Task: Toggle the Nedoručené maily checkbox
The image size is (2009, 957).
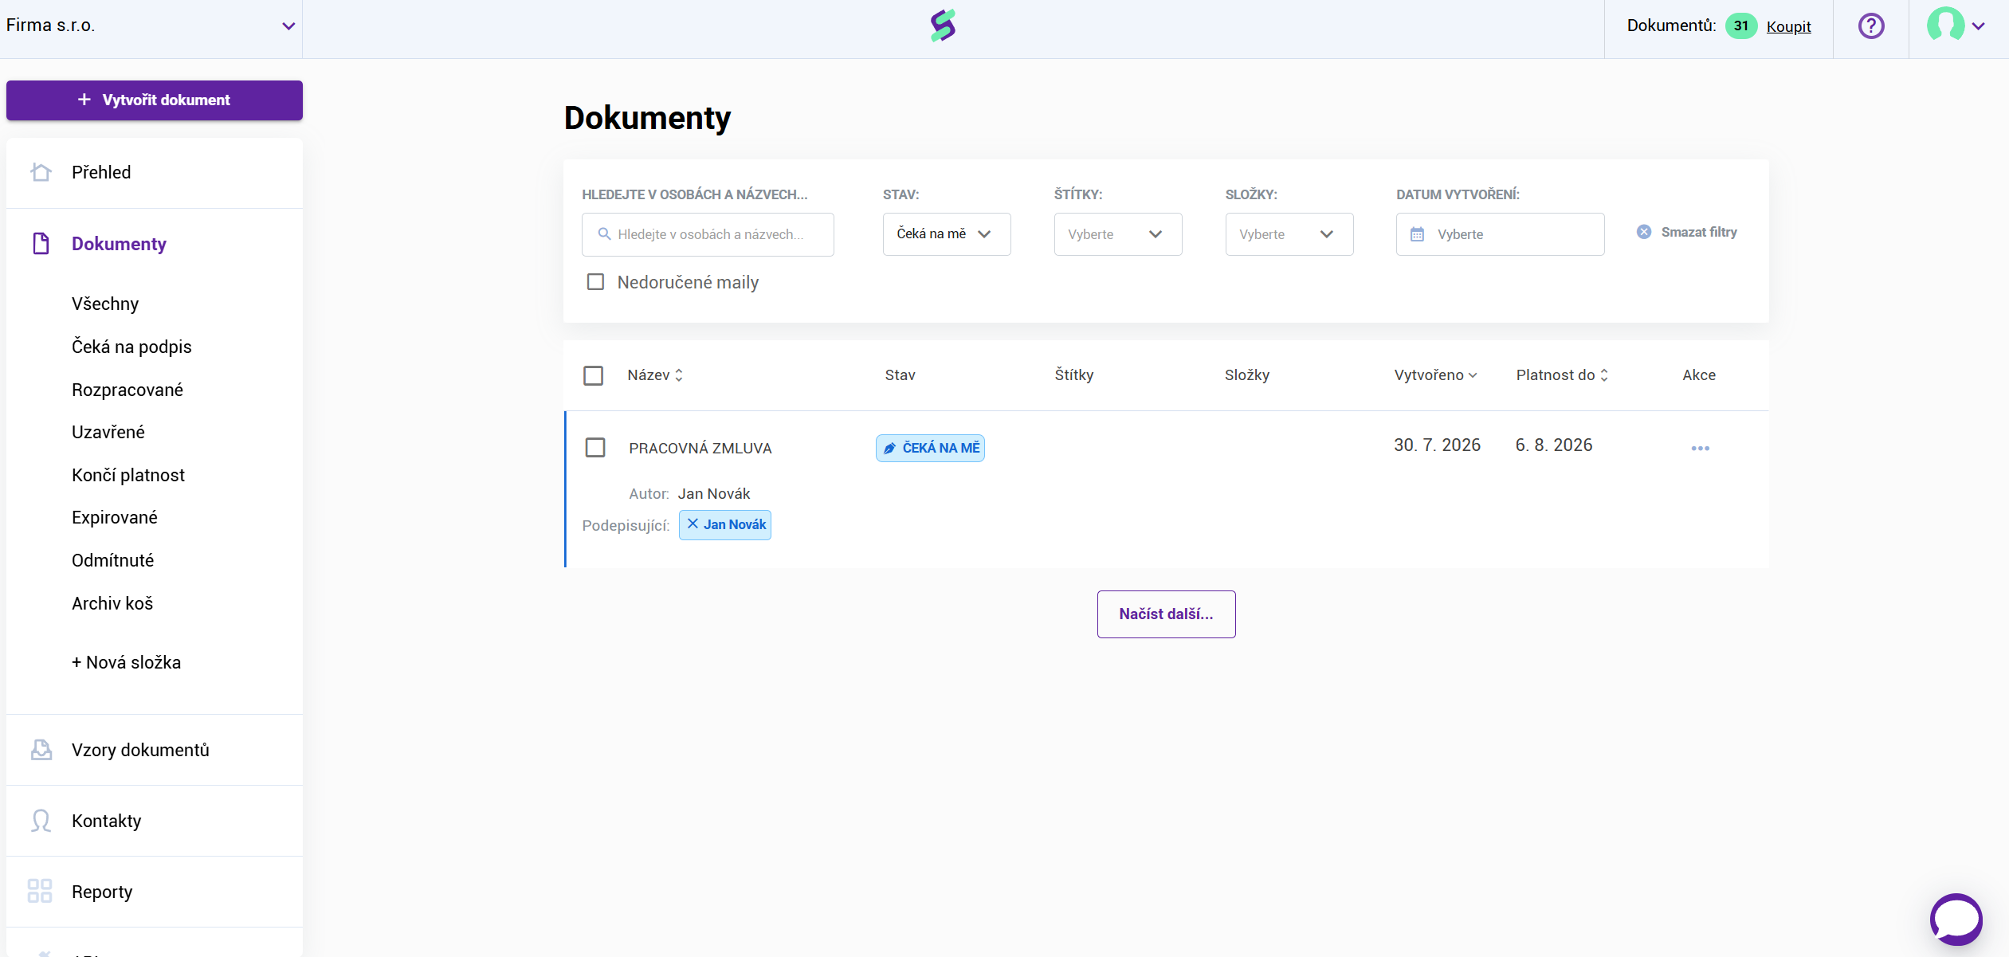Action: pyautogui.click(x=595, y=282)
